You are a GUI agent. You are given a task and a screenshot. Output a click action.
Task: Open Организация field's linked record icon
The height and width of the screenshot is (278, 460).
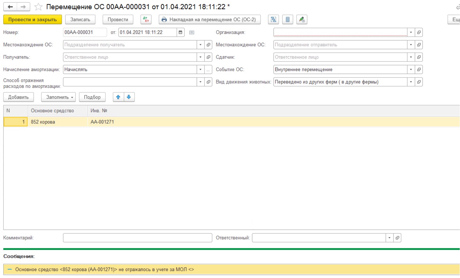(x=419, y=32)
